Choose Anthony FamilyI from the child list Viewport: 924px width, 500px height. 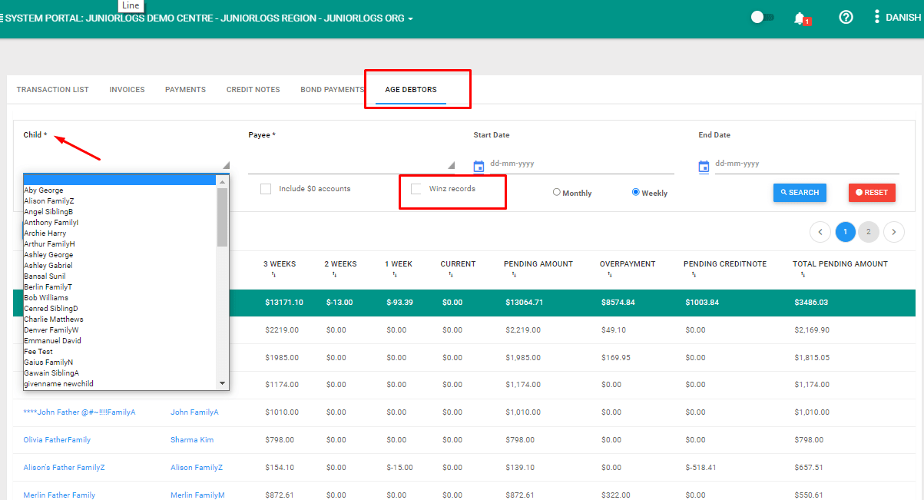click(x=121, y=223)
